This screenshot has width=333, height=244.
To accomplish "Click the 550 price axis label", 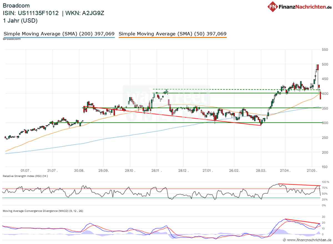I will tap(325, 50).
